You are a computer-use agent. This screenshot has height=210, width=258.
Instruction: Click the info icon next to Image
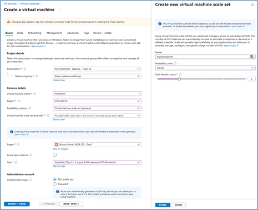[18, 144]
